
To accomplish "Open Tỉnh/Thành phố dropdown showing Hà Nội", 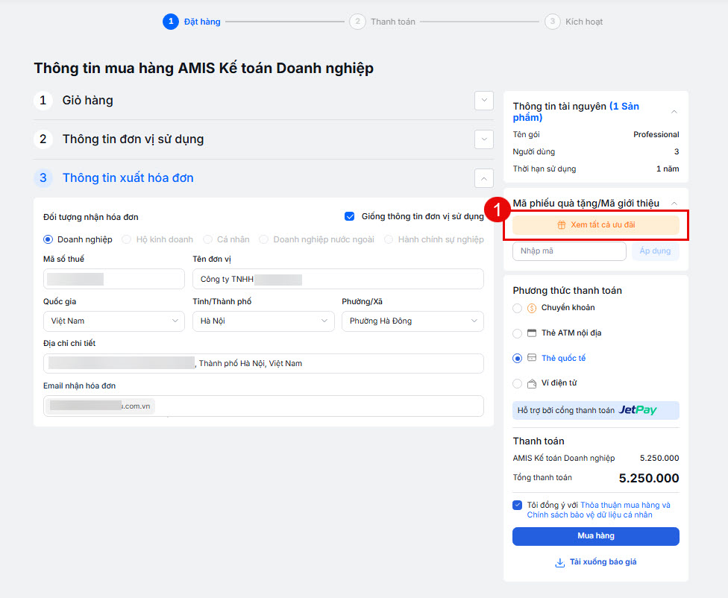I will [263, 321].
